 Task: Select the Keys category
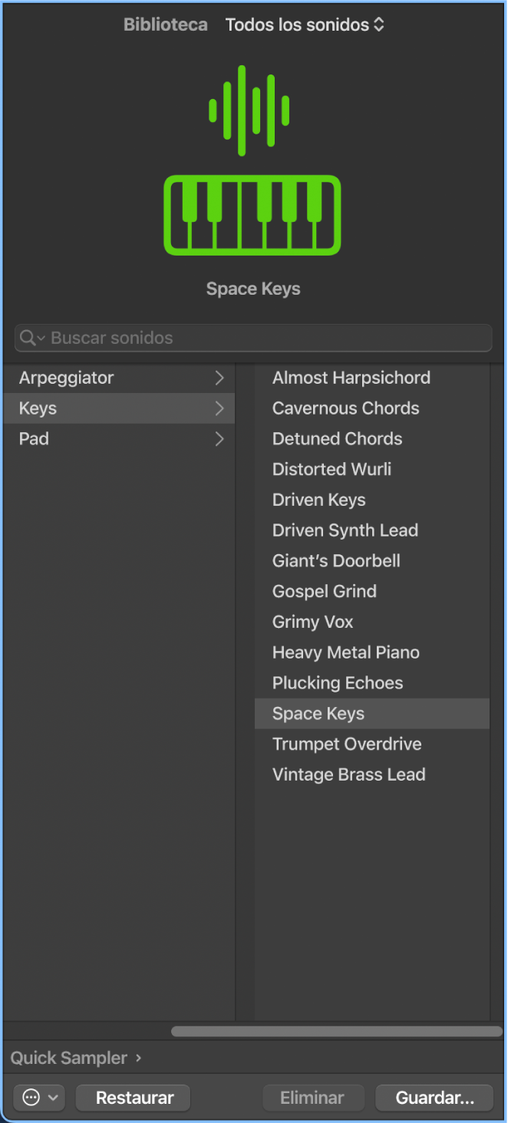click(x=38, y=408)
